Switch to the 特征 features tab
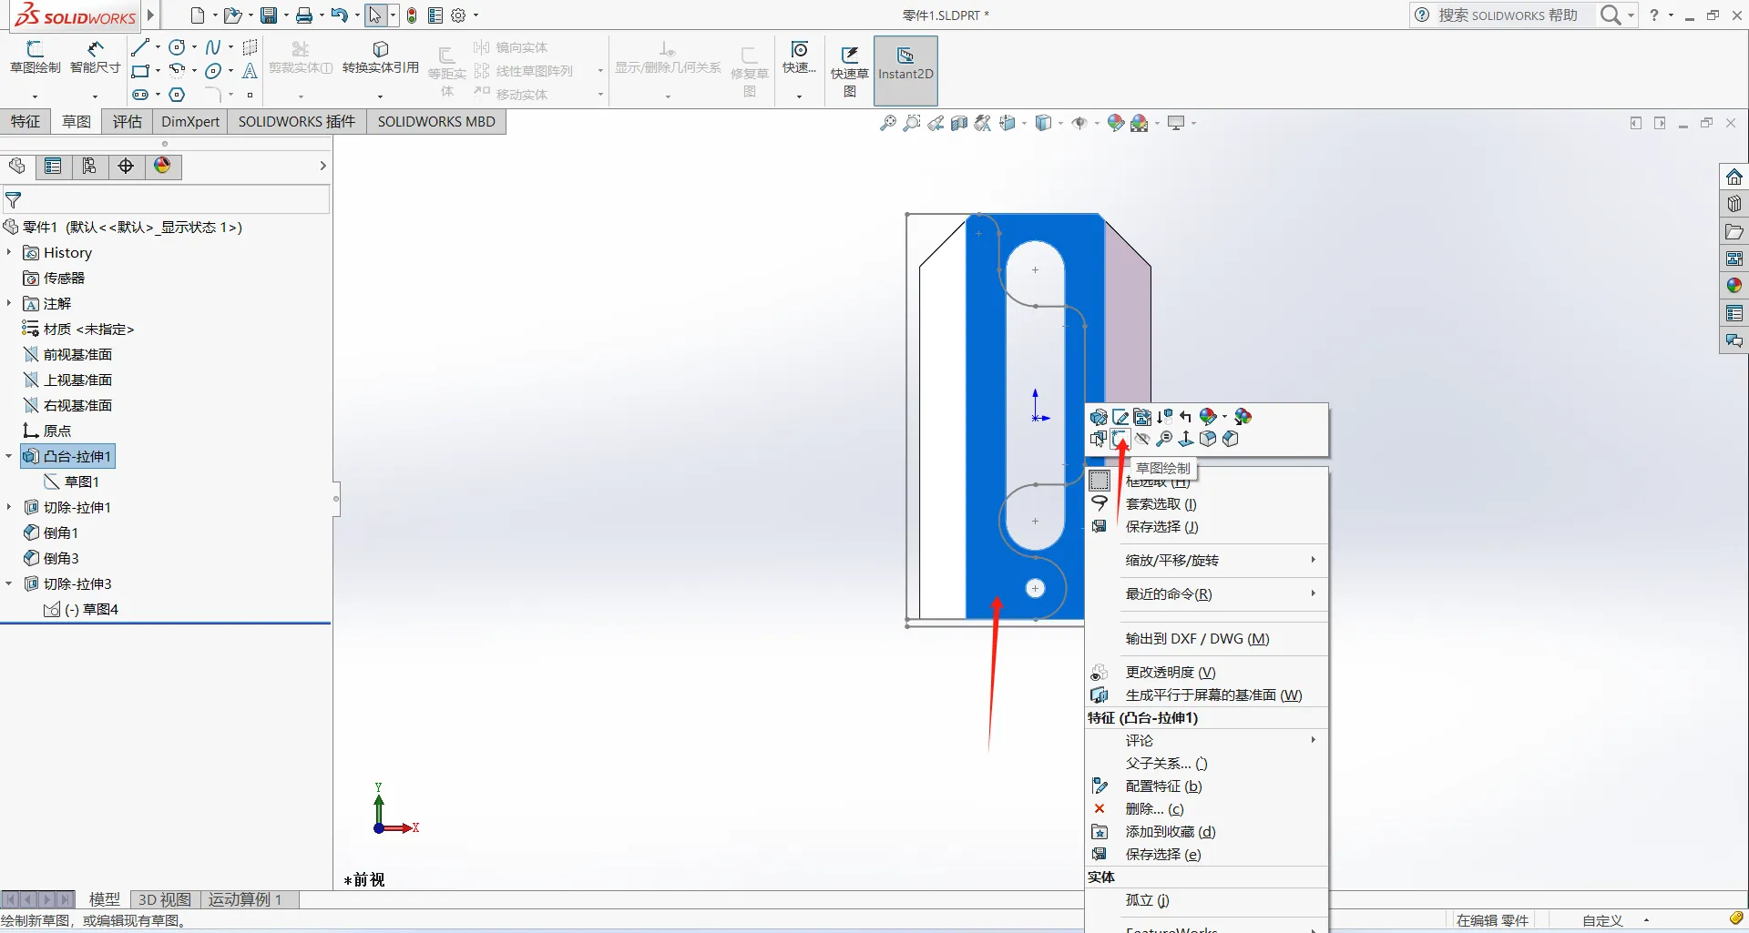Screen dimensions: 1749x933 pos(26,121)
